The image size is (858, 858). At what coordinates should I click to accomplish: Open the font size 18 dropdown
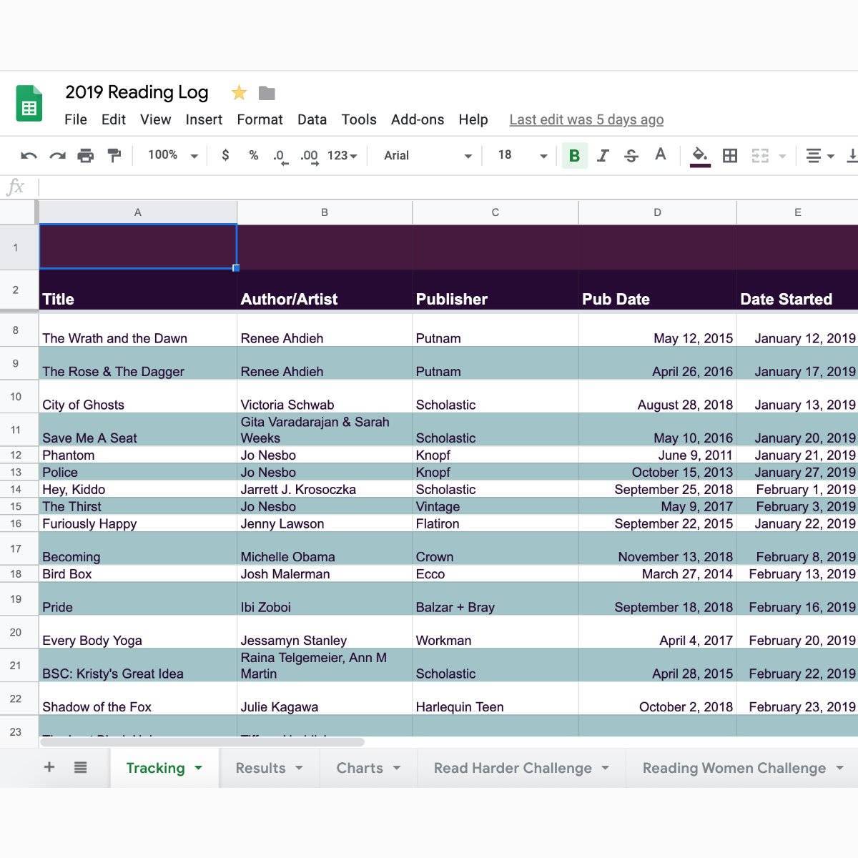522,156
